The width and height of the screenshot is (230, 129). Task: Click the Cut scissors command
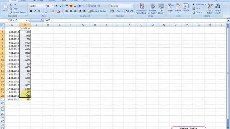click(13, 5)
